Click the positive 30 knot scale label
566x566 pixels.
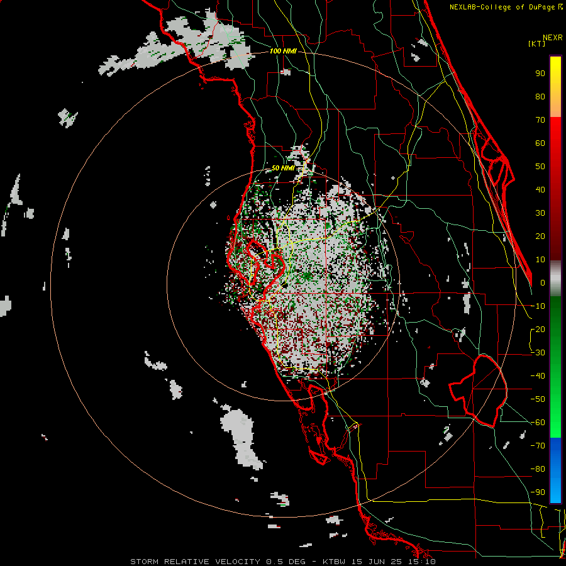[x=540, y=213]
